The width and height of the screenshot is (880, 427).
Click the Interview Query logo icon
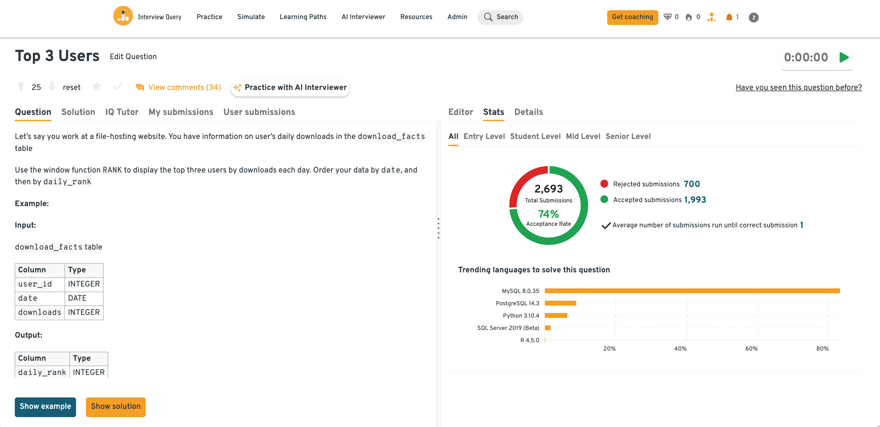pyautogui.click(x=123, y=16)
